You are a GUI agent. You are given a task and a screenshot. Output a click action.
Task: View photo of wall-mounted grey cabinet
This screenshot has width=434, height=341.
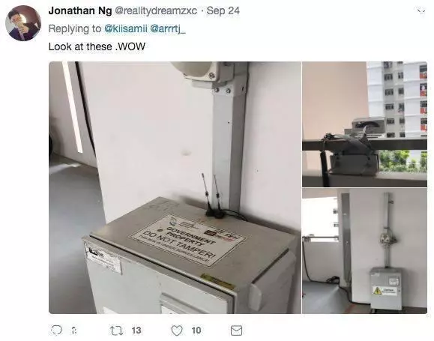(364, 251)
